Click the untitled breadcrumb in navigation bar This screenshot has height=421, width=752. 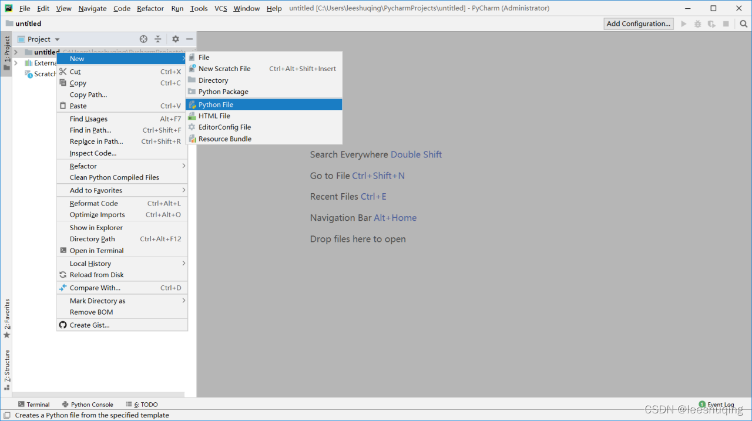pyautogui.click(x=23, y=23)
